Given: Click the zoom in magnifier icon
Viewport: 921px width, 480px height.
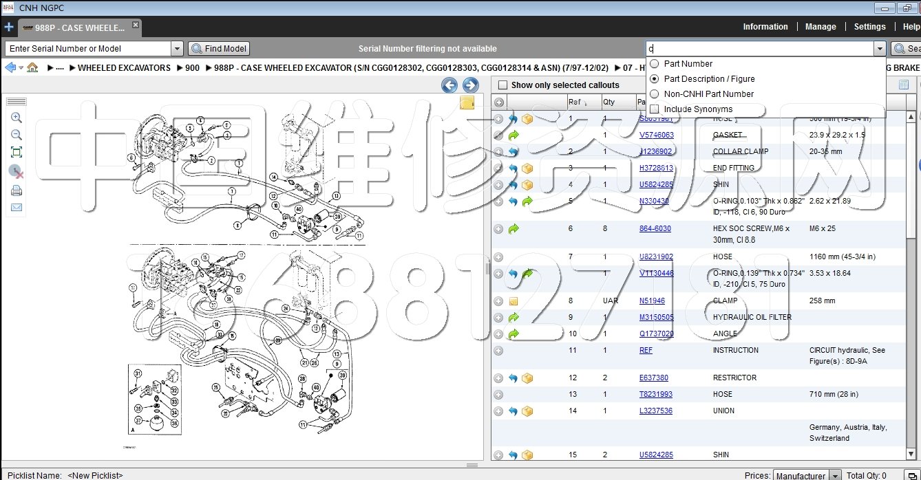Looking at the screenshot, I should coord(17,118).
